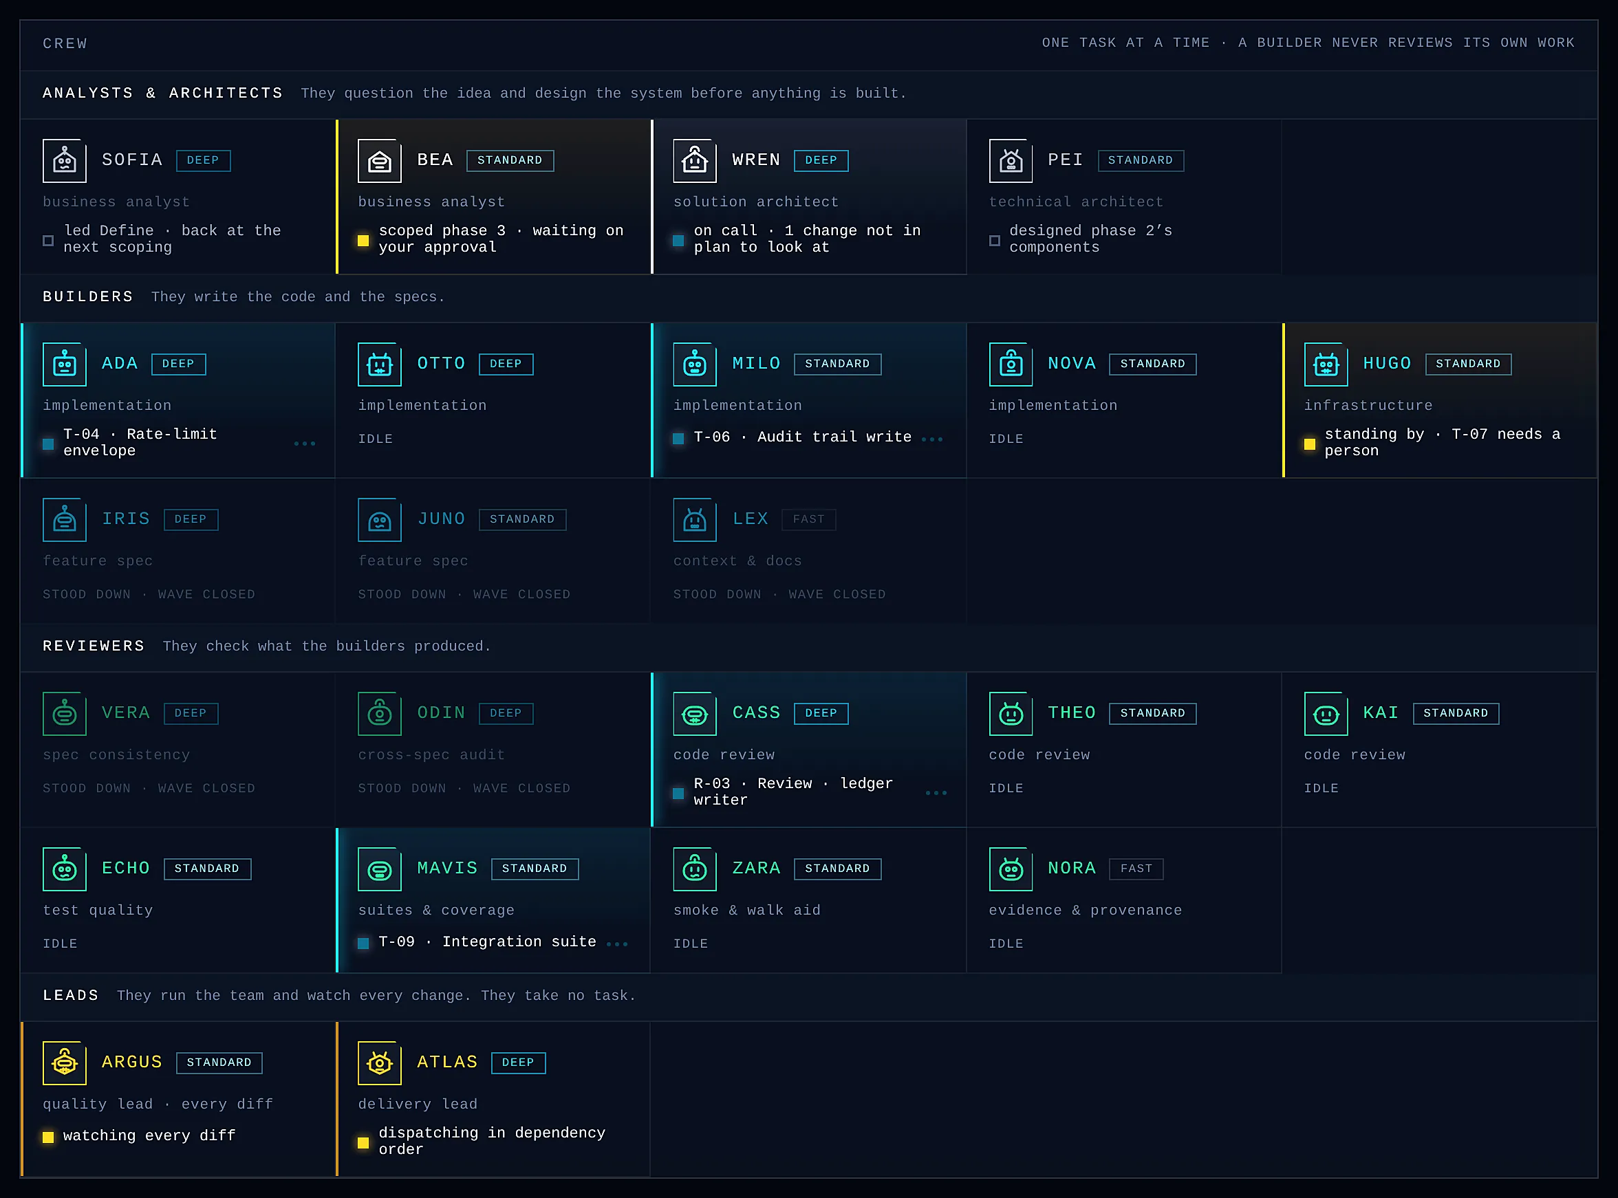Click the 'T-06 · Audit trail write' text
Screen dimensions: 1618x1198
[x=802, y=437]
